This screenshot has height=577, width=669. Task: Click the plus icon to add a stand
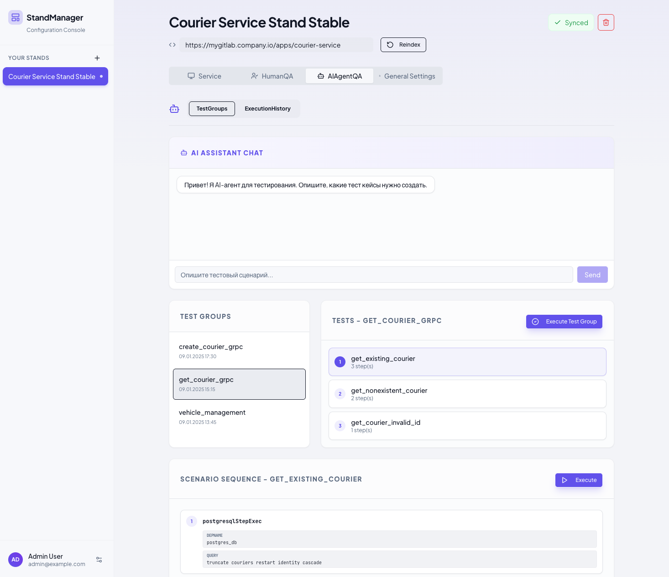click(97, 58)
